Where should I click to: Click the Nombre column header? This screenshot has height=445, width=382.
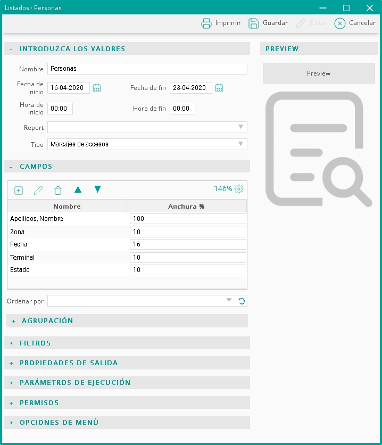point(67,207)
